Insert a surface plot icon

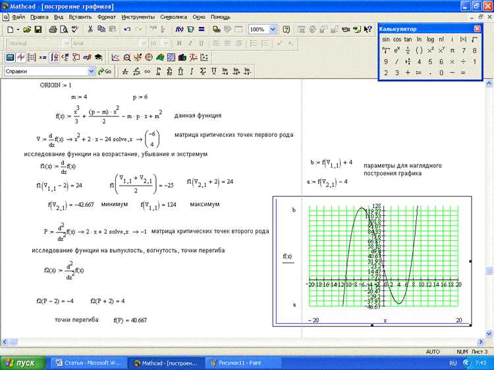pyautogui.click(x=160, y=57)
